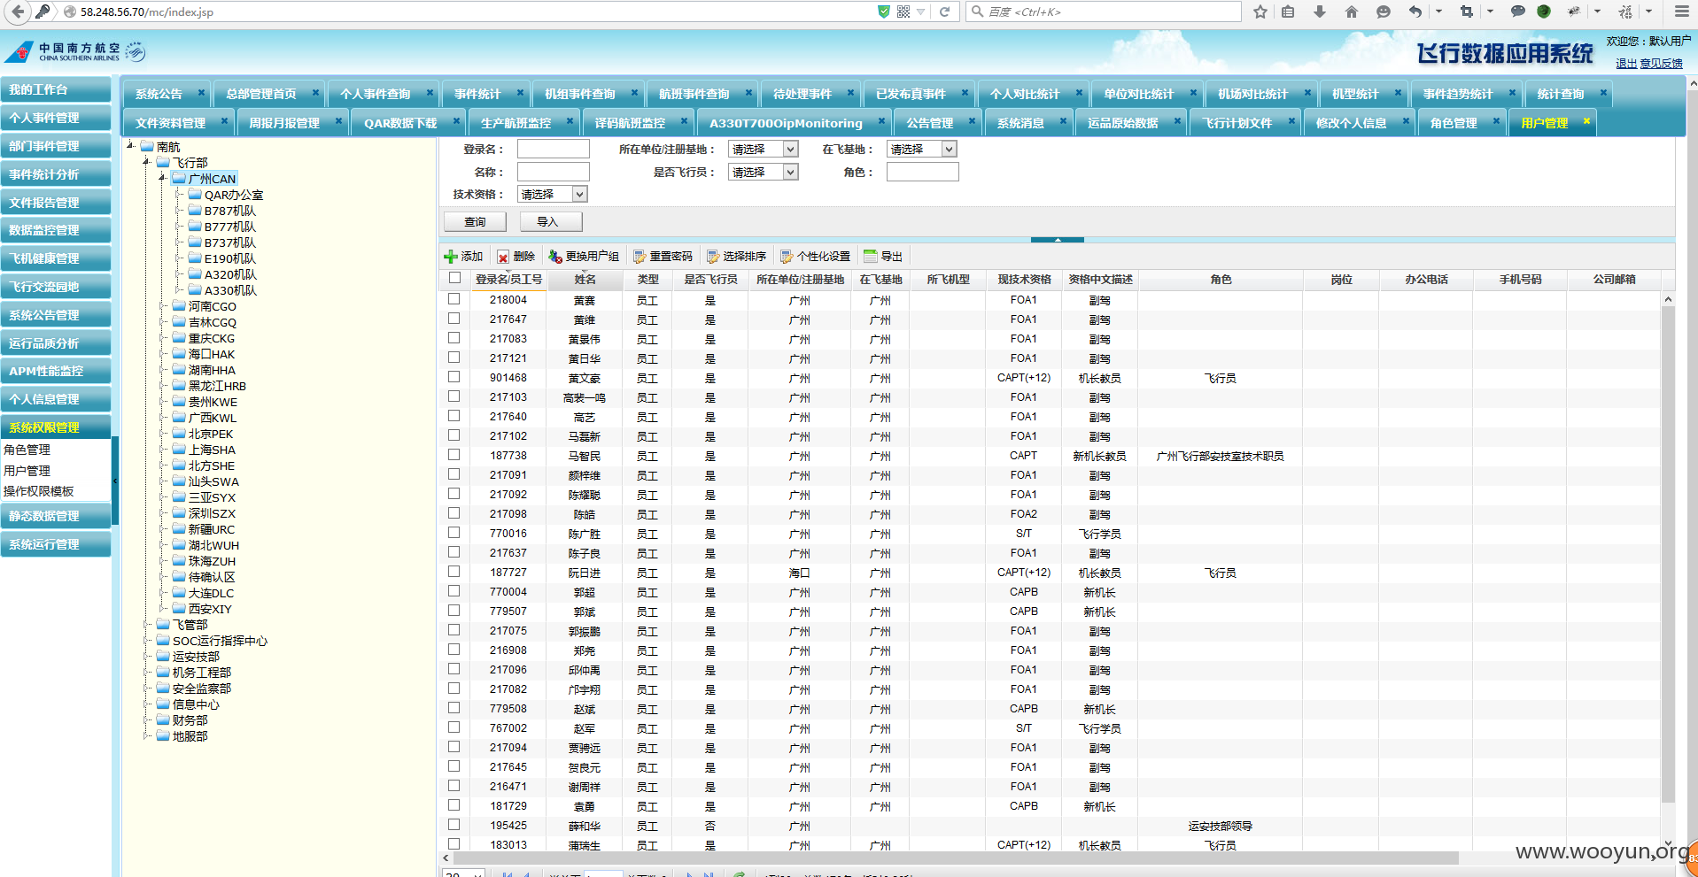The width and height of the screenshot is (1698, 877).
Task: Click the Personalization Settings icon
Action: 787,257
